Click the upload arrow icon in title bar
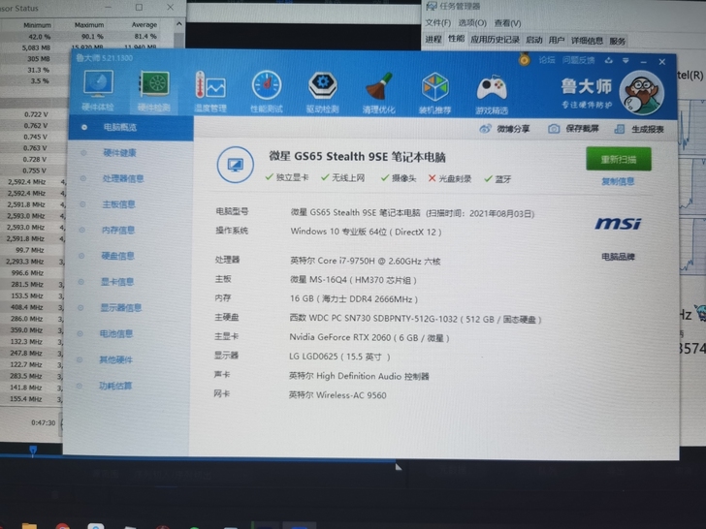 (x=609, y=60)
